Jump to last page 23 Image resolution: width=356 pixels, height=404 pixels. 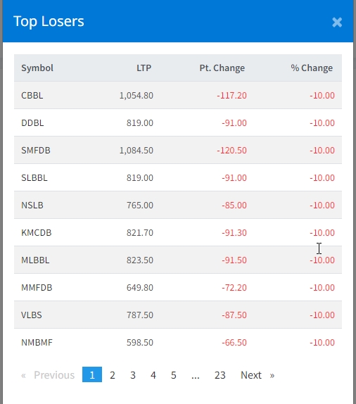pyautogui.click(x=220, y=375)
